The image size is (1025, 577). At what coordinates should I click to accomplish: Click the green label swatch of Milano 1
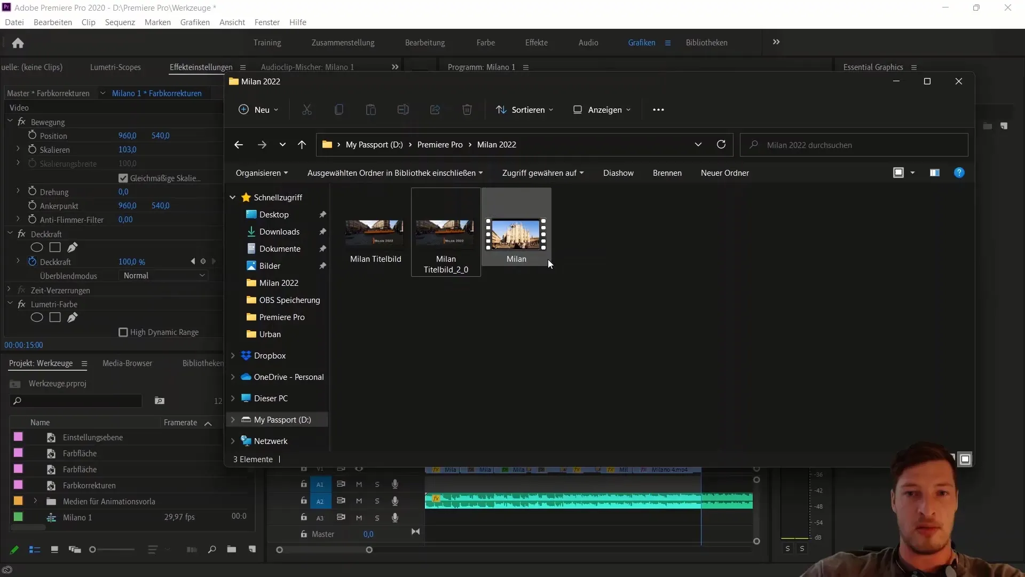pyautogui.click(x=18, y=517)
